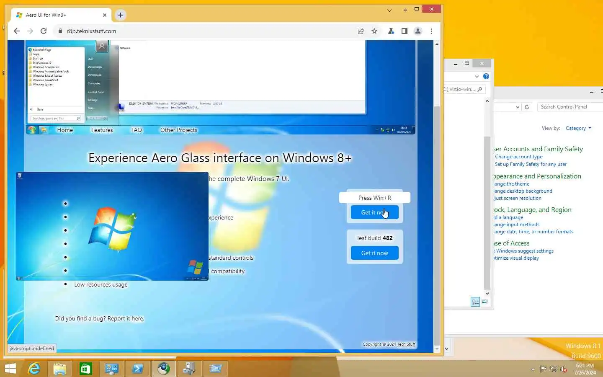603x377 pixels.
Task: Click the address bar URL field
Action: (x=205, y=31)
